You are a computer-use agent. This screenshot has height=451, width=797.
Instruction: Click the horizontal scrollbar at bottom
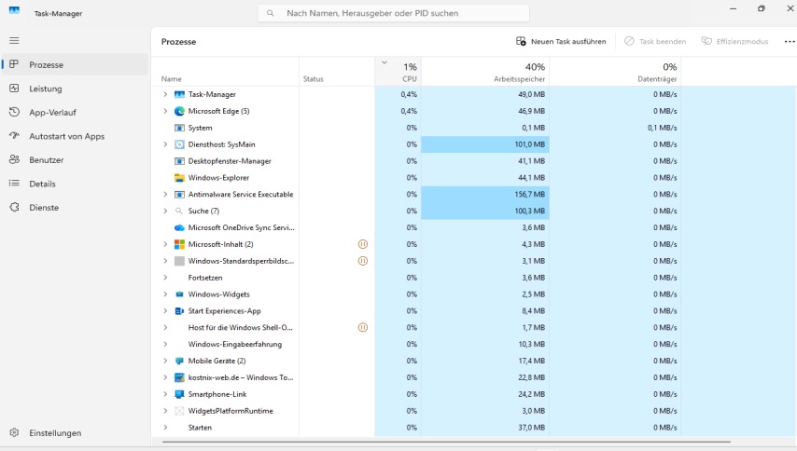coord(446,442)
